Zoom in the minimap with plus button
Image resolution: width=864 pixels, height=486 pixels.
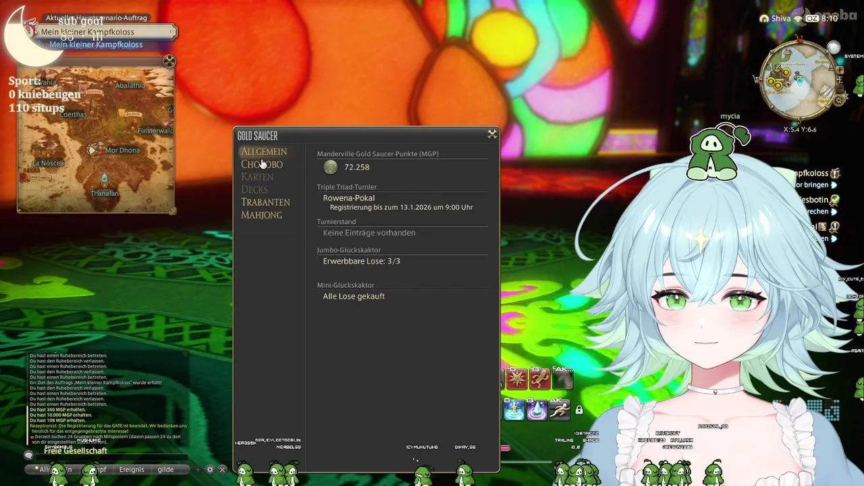840,70
